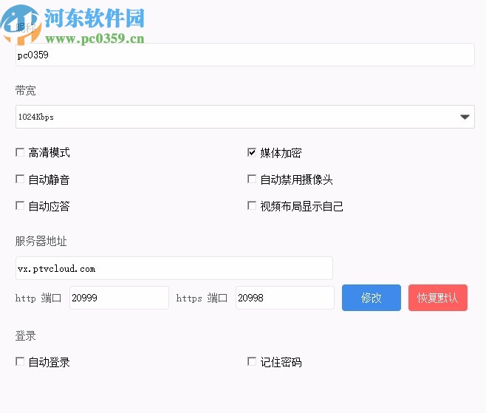
Task: Click the http 端口 label
Action: 38,298
